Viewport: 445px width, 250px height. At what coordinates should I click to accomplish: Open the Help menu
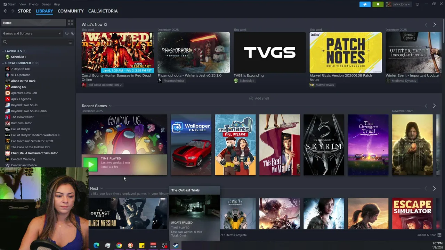click(57, 4)
